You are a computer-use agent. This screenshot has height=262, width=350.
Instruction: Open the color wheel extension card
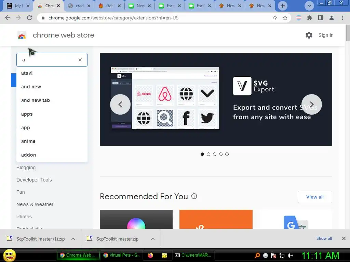136,219
